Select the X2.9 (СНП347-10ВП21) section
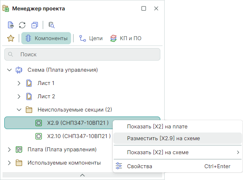 tap(78, 123)
